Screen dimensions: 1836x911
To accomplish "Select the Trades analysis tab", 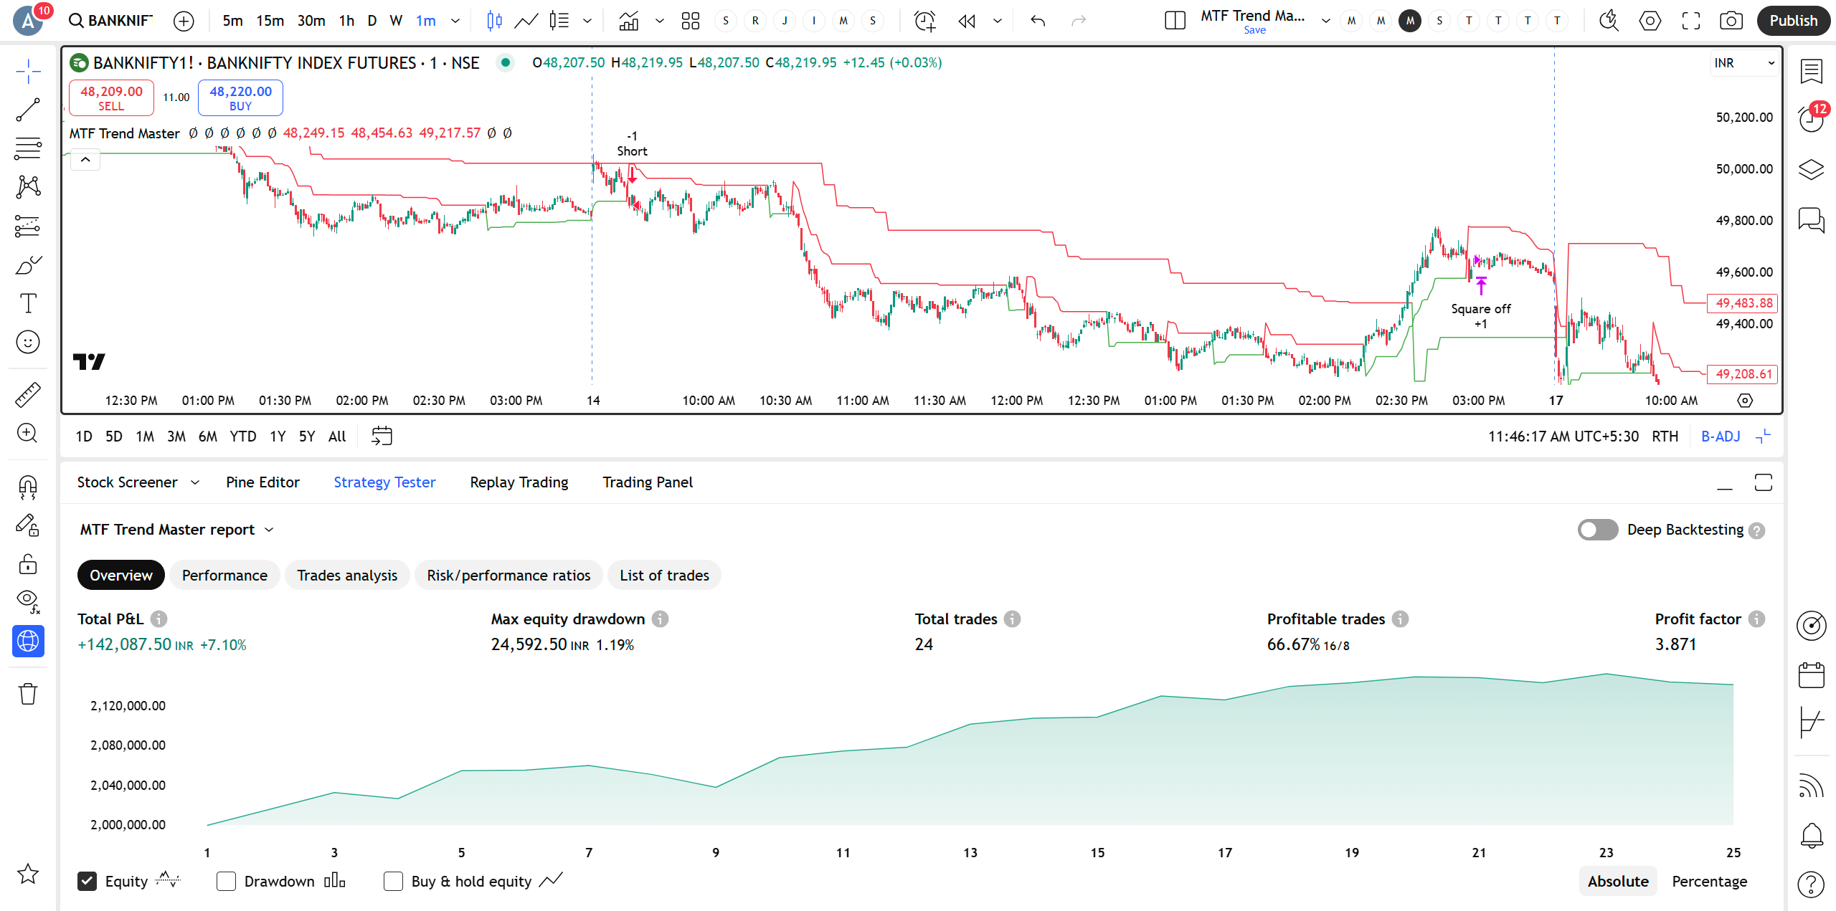I will click(x=347, y=576).
